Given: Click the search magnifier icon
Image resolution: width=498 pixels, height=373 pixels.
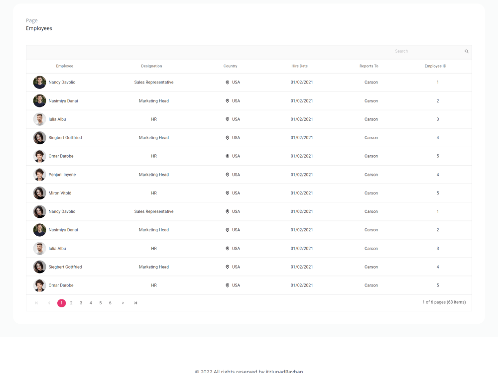Looking at the screenshot, I should point(466,51).
